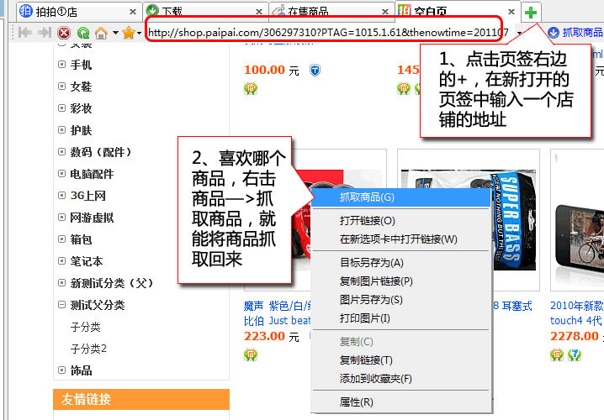This screenshot has height=420, width=604.
Task: Click the forward navigation arrow icon
Action: click(x=45, y=33)
